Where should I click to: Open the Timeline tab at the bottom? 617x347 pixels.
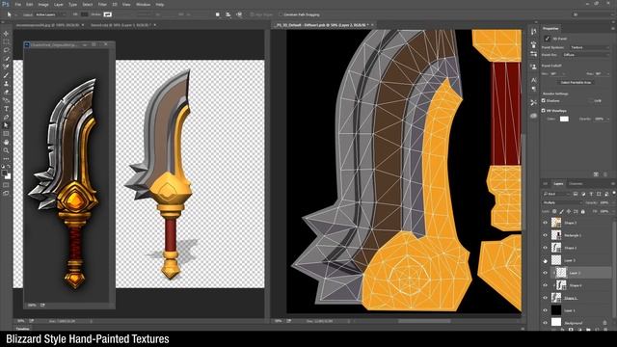coord(23,329)
